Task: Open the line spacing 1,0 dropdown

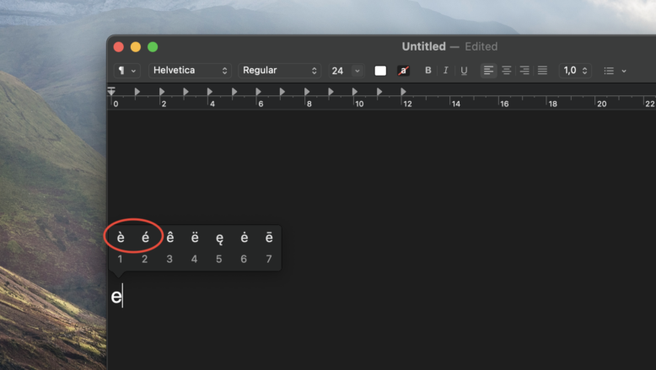Action: [x=575, y=71]
